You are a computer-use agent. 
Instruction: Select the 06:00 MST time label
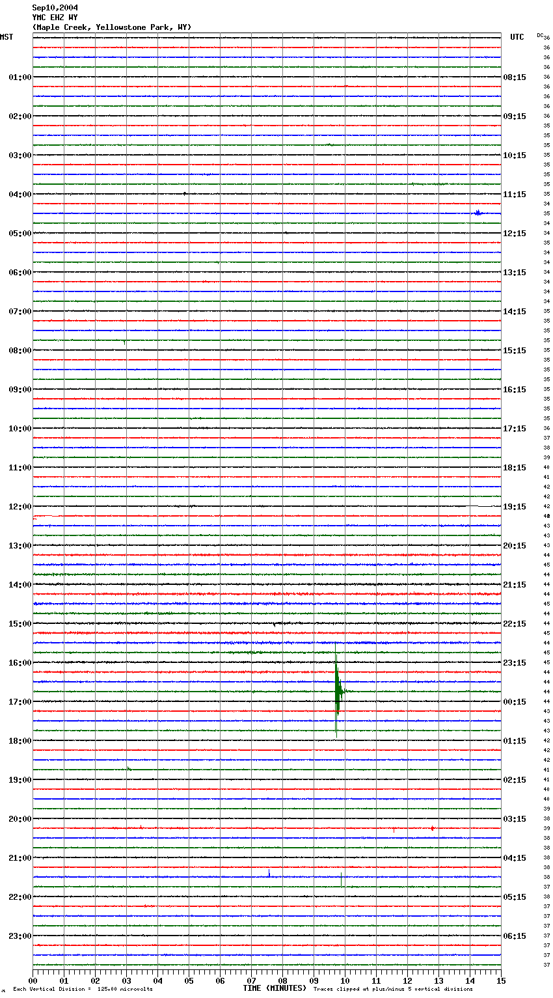(x=20, y=273)
